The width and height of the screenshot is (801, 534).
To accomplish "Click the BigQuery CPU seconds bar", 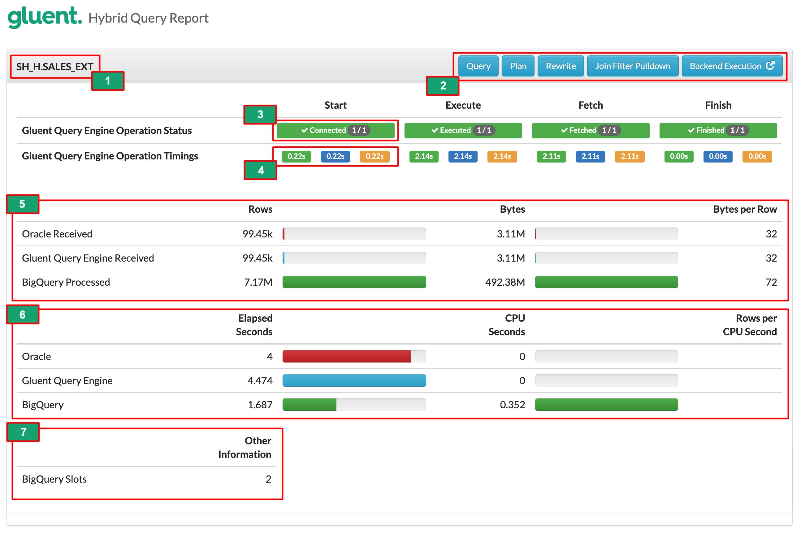I will (606, 405).
